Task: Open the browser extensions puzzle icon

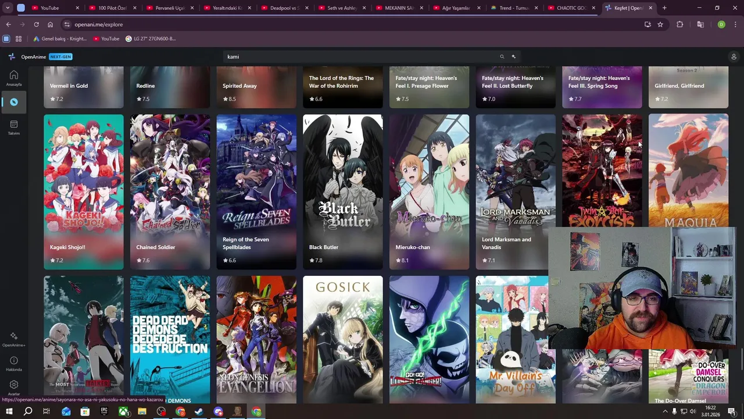Action: coord(679,24)
